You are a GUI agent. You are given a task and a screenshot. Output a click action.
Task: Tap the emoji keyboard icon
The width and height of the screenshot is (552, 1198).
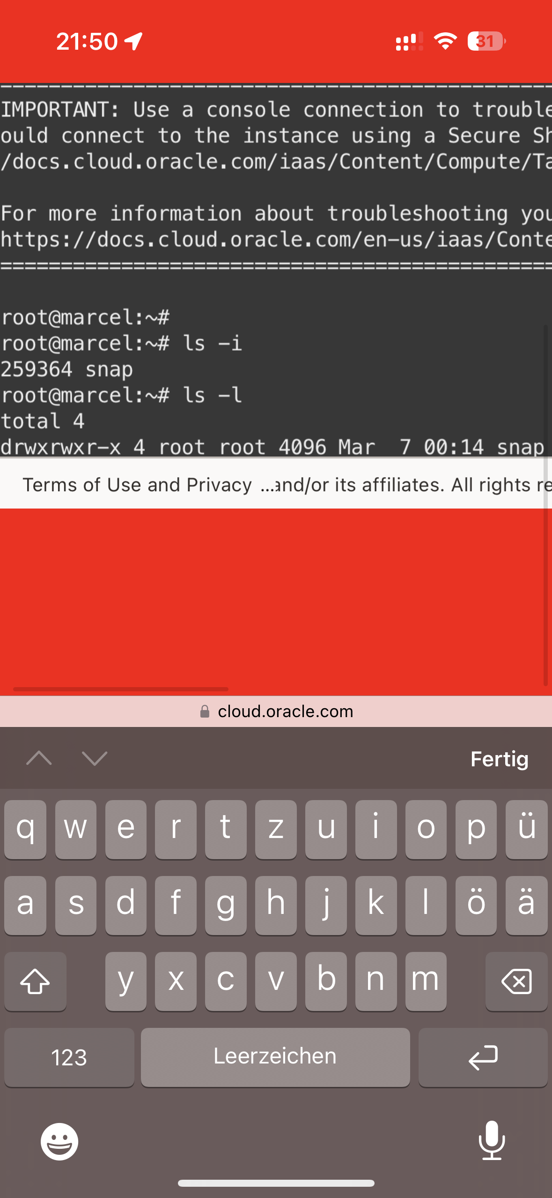[59, 1141]
